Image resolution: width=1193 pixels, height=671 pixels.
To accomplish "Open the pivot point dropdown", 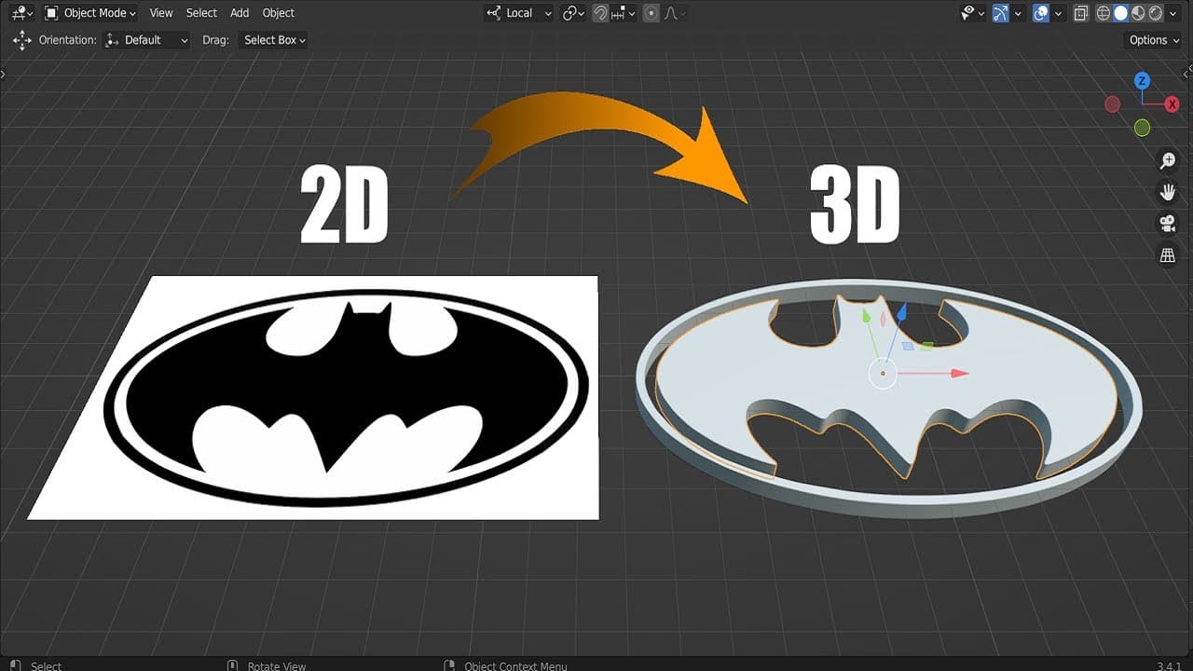I will click(573, 13).
